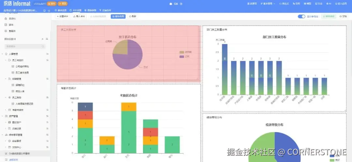
Task: Collapse the 员工异动 tree node
Action: point(6,98)
